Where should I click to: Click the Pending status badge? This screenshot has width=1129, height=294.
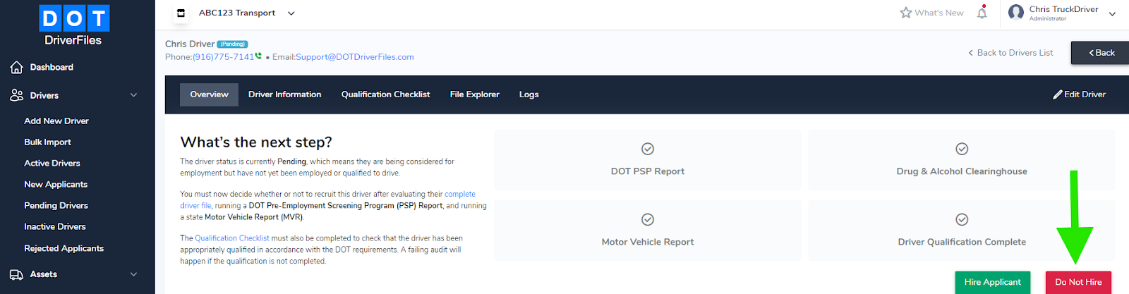233,44
